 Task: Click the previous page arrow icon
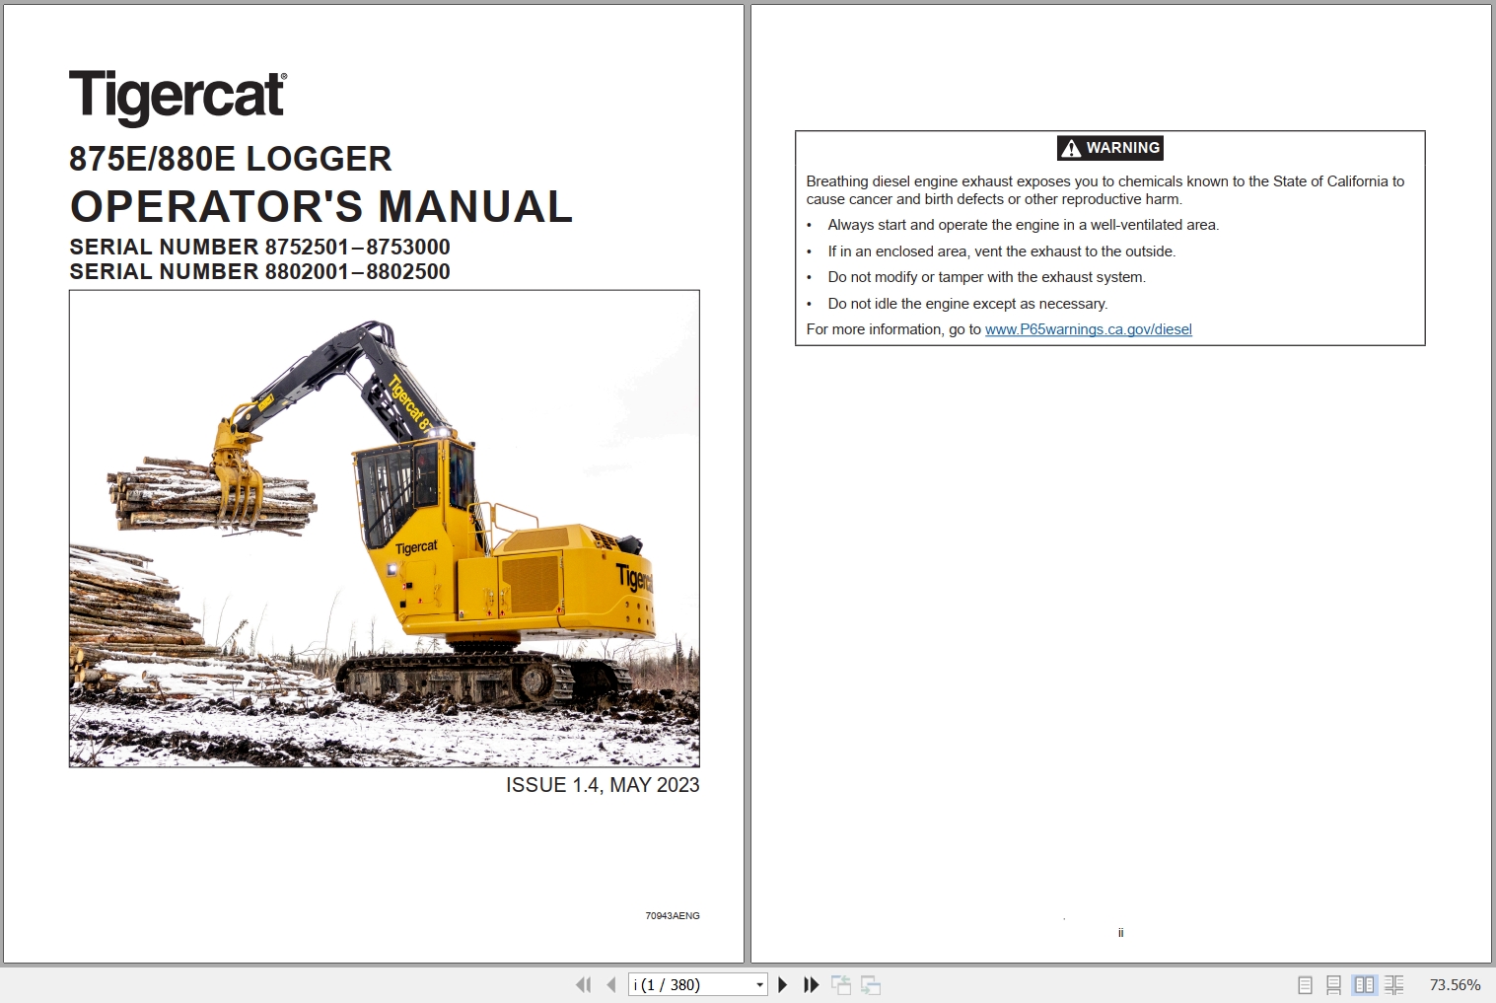click(x=611, y=984)
